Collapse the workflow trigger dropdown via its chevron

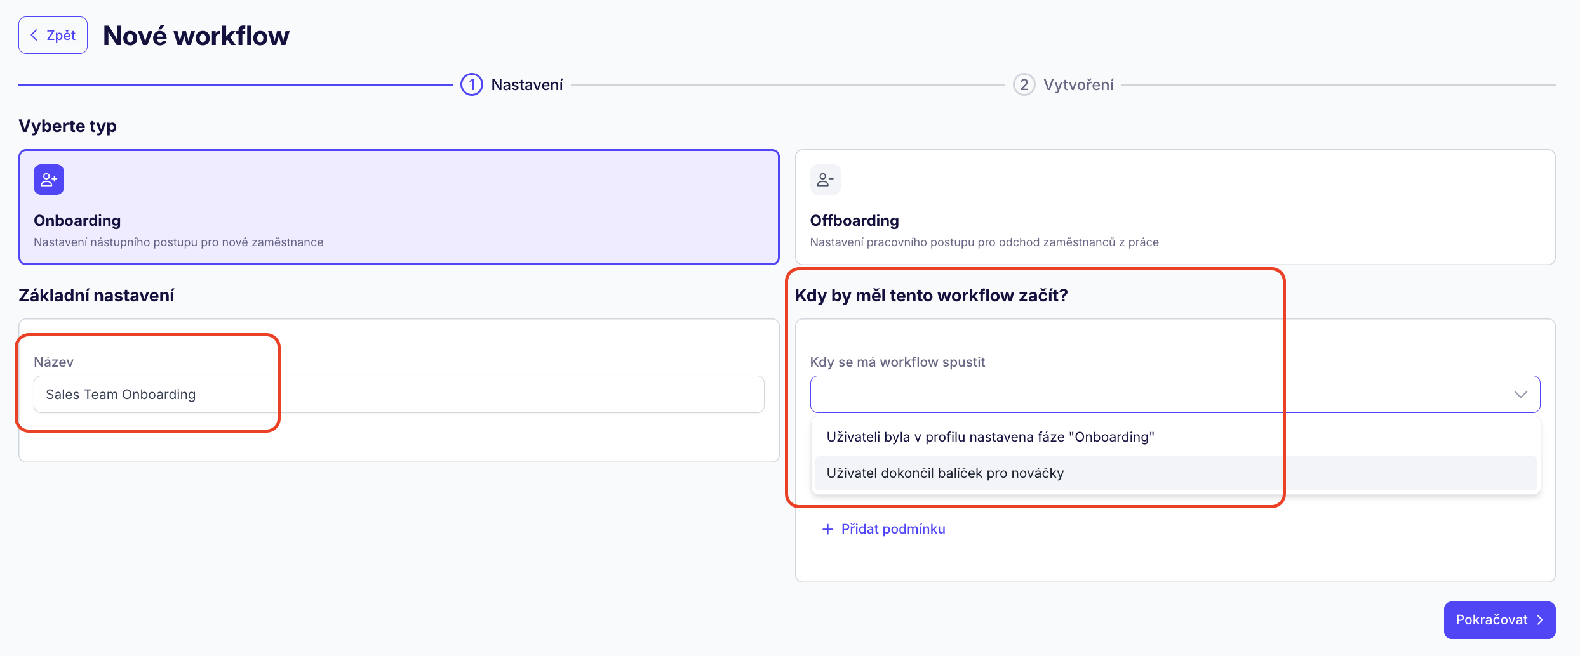pyautogui.click(x=1520, y=395)
